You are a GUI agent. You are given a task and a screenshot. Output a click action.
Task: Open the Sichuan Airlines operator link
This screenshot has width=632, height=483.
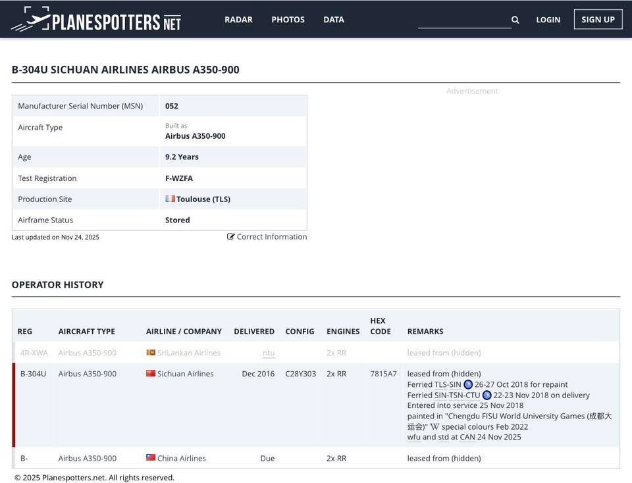point(185,374)
